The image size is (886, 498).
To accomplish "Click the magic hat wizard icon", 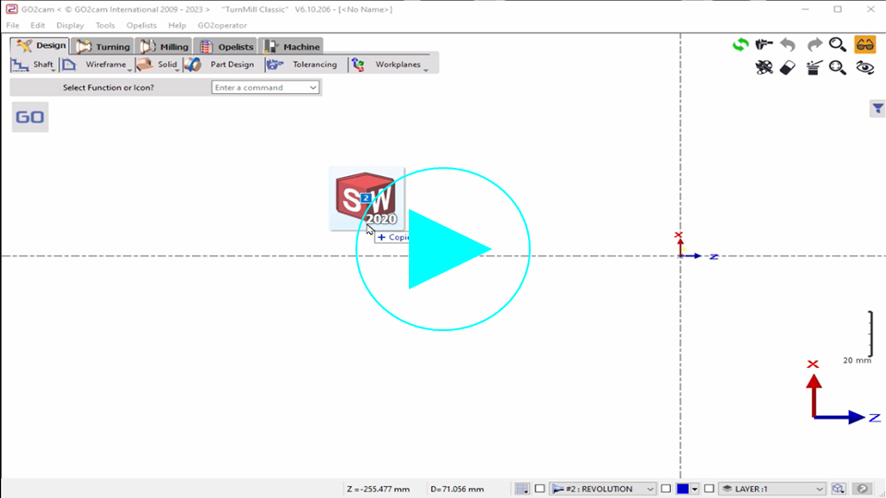I will (813, 68).
